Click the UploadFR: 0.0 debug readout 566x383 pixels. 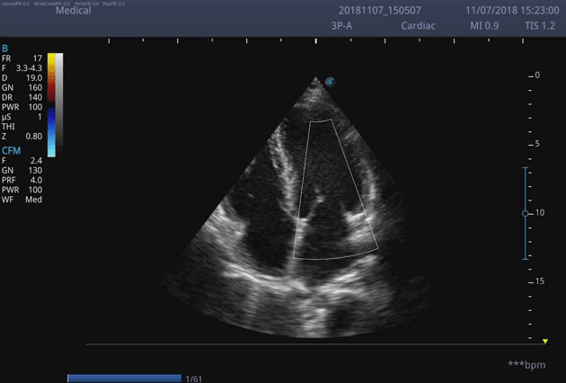[15, 4]
